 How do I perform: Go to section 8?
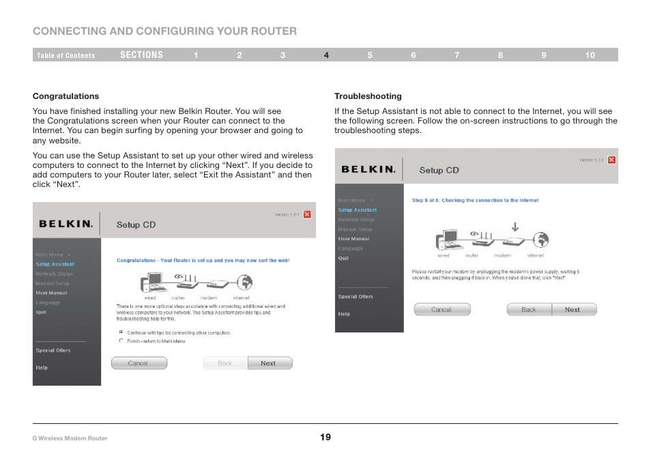(x=500, y=55)
